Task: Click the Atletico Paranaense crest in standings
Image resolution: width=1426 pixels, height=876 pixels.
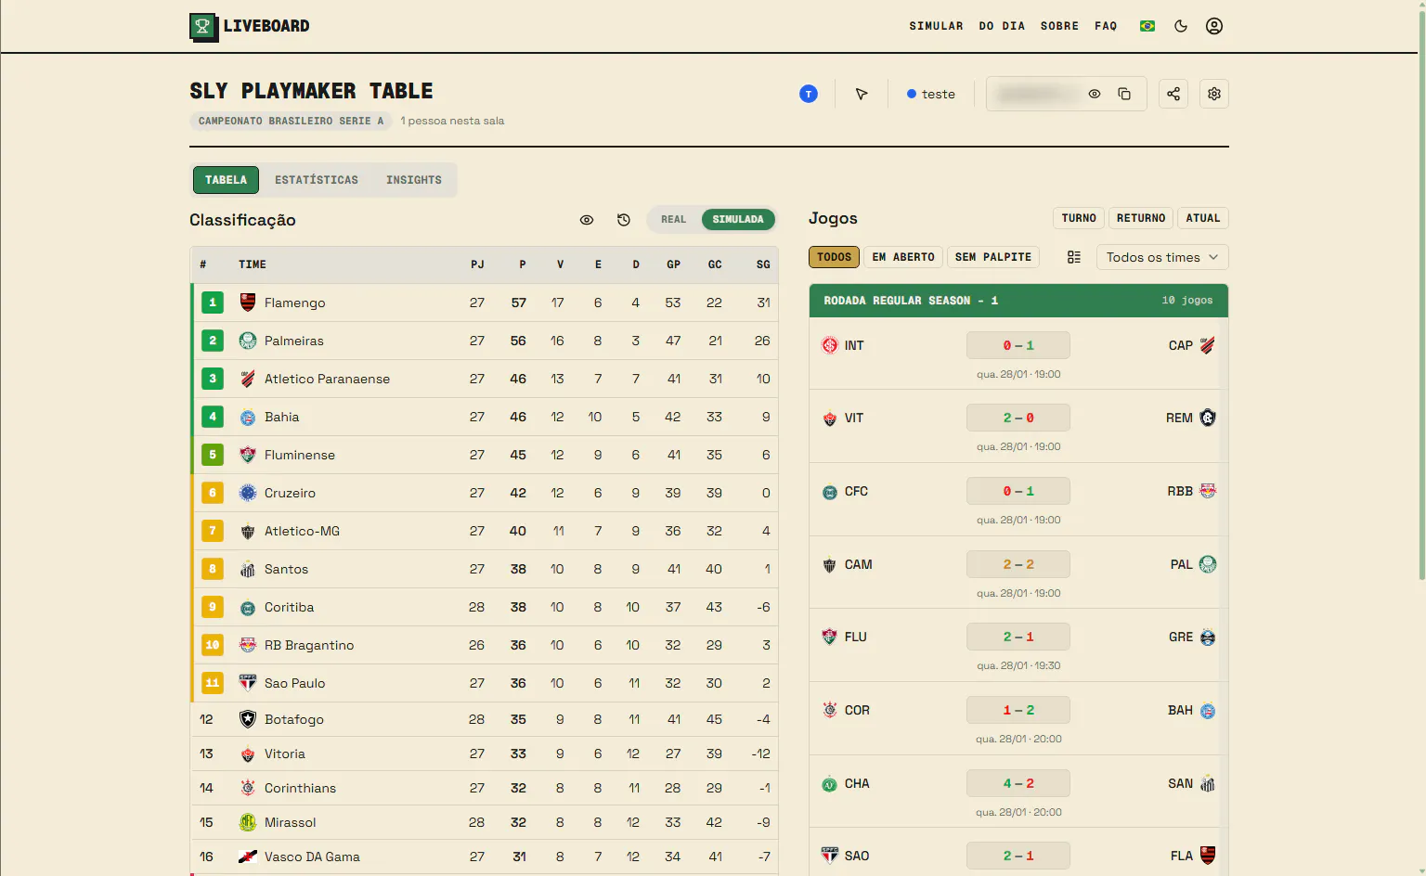Action: [248, 379]
